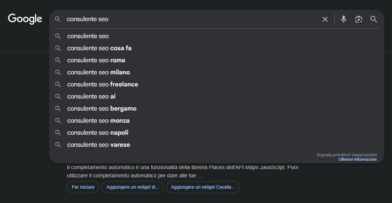392x203 pixels.
Task: Click magnifier icon beside 'consulente seo varese'
Action: coord(58,145)
